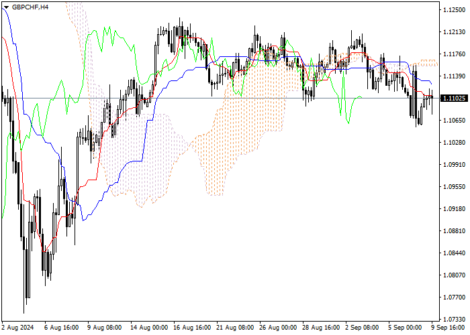This screenshot has width=470, height=335.
Task: Select the 1.08070 price axis label
Action: click(454, 275)
